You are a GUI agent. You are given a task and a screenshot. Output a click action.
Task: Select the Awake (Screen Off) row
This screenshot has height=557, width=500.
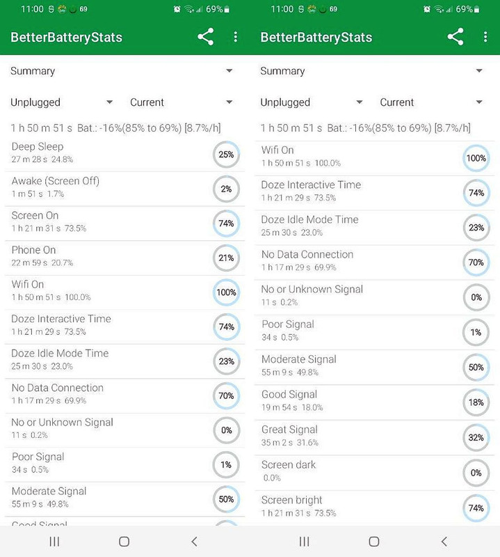124,189
